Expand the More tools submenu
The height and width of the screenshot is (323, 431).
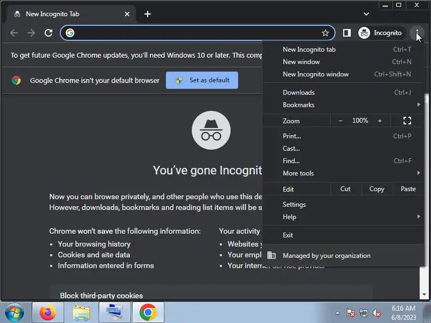pos(343,173)
